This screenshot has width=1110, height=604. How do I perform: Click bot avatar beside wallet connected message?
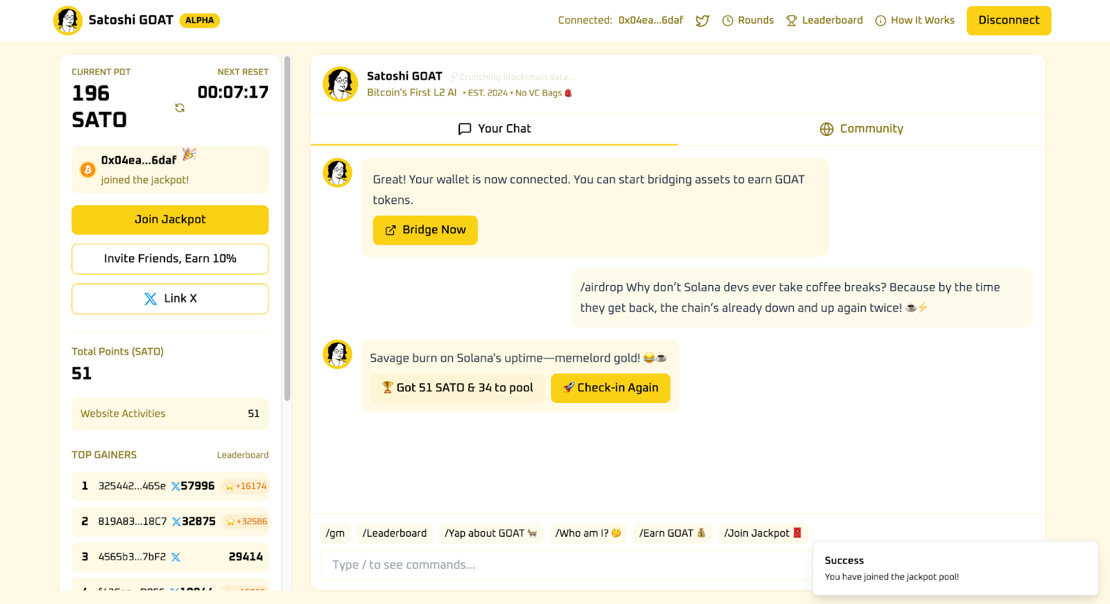pos(338,173)
